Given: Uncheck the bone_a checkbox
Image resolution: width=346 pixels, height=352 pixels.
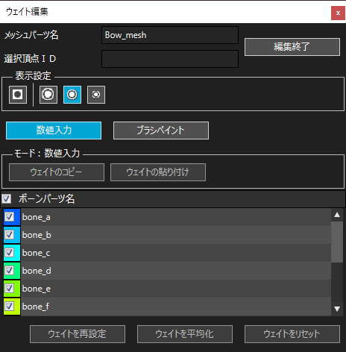Looking at the screenshot, I should click(10, 217).
